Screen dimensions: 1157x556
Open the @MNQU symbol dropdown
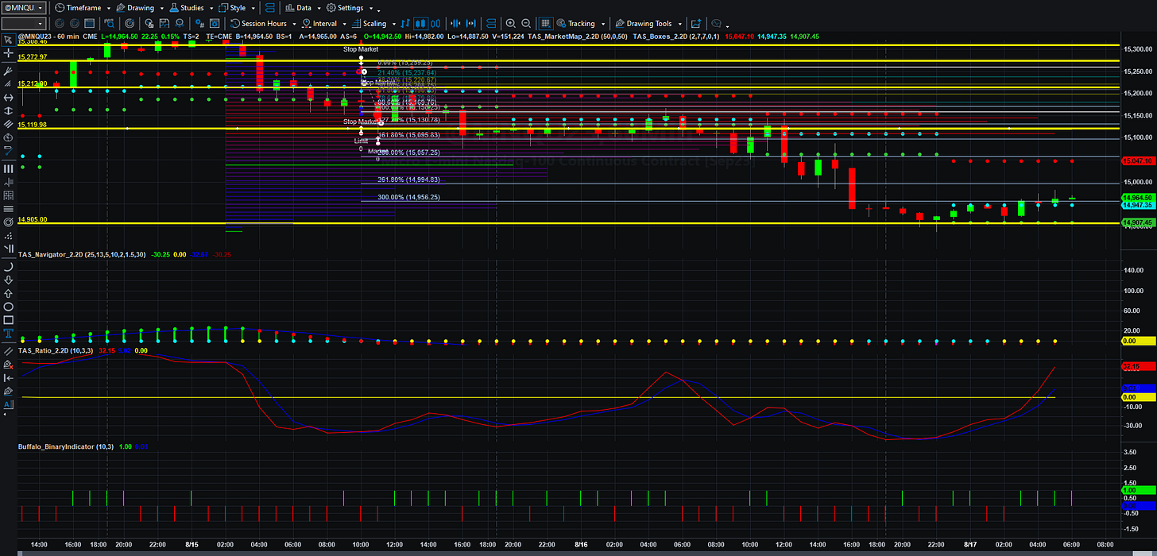pyautogui.click(x=24, y=8)
